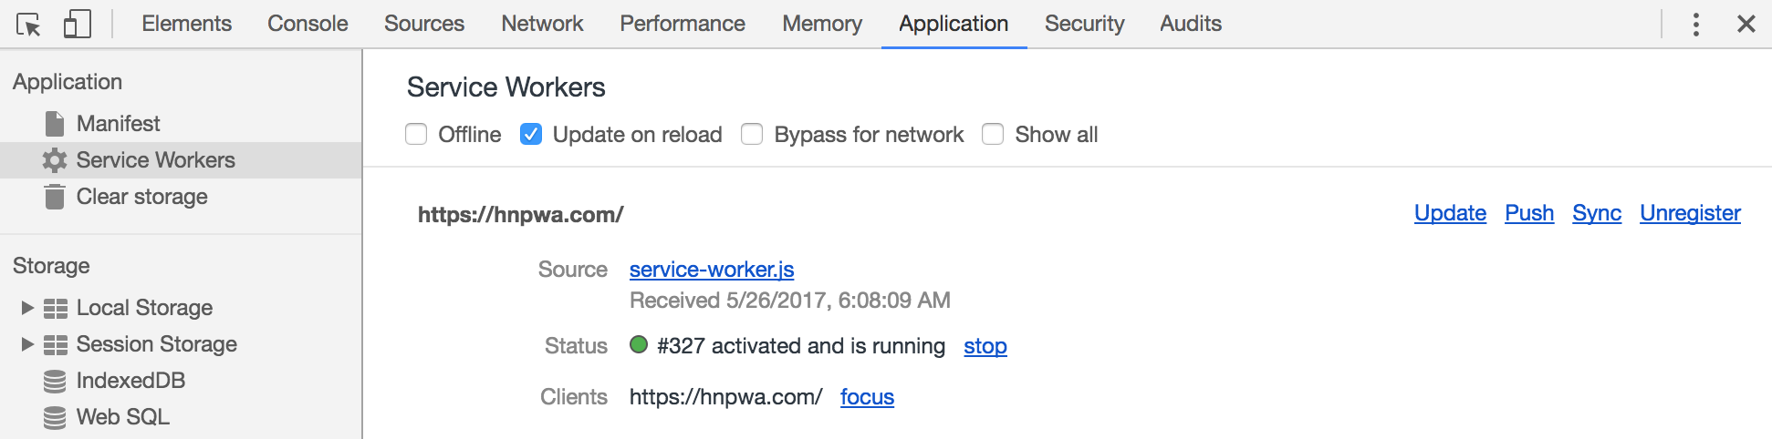1772x439 pixels.
Task: Open the DevTools three-dot menu
Action: (x=1695, y=25)
